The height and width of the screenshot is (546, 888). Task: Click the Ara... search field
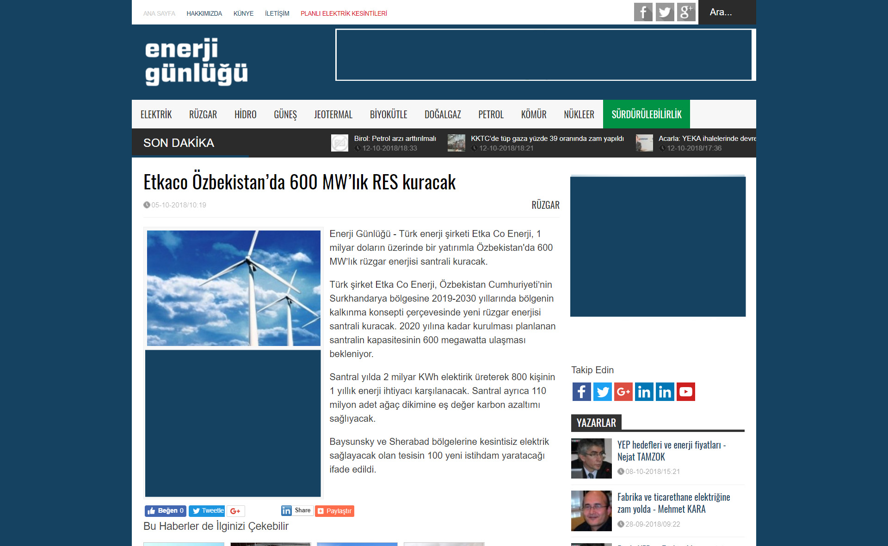[726, 12]
